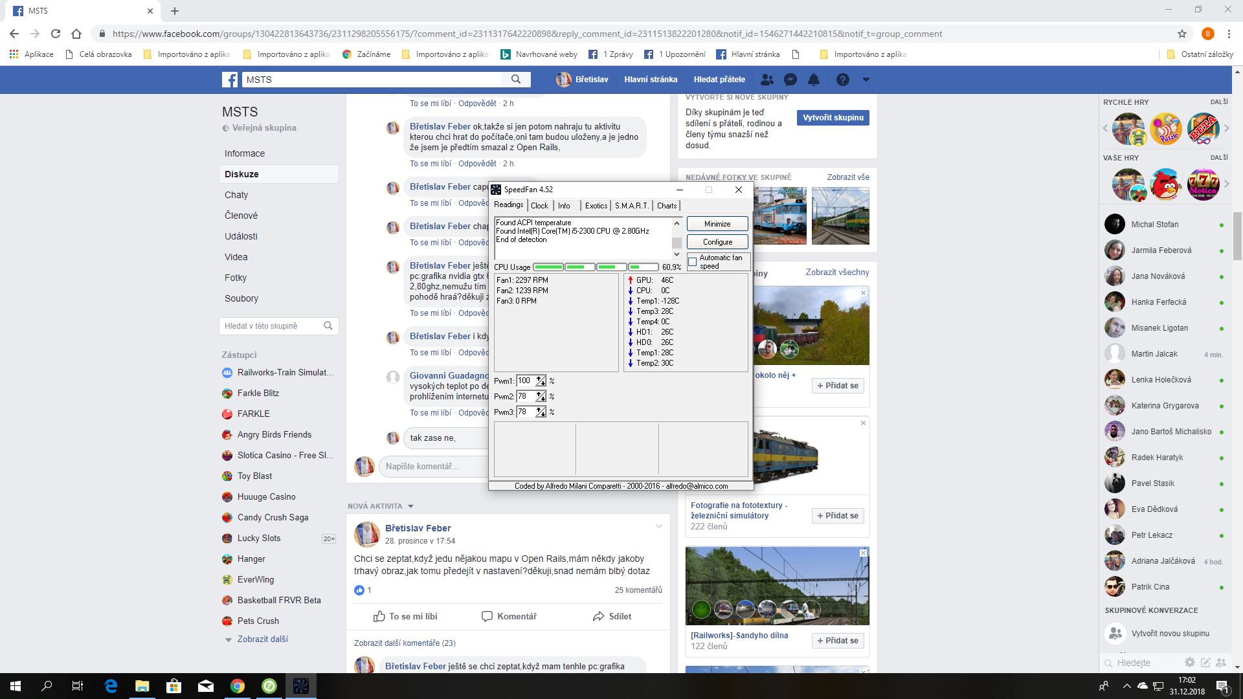Open the Charts tab in SpeedFan
Viewport: 1243px width, 699px height.
point(667,206)
